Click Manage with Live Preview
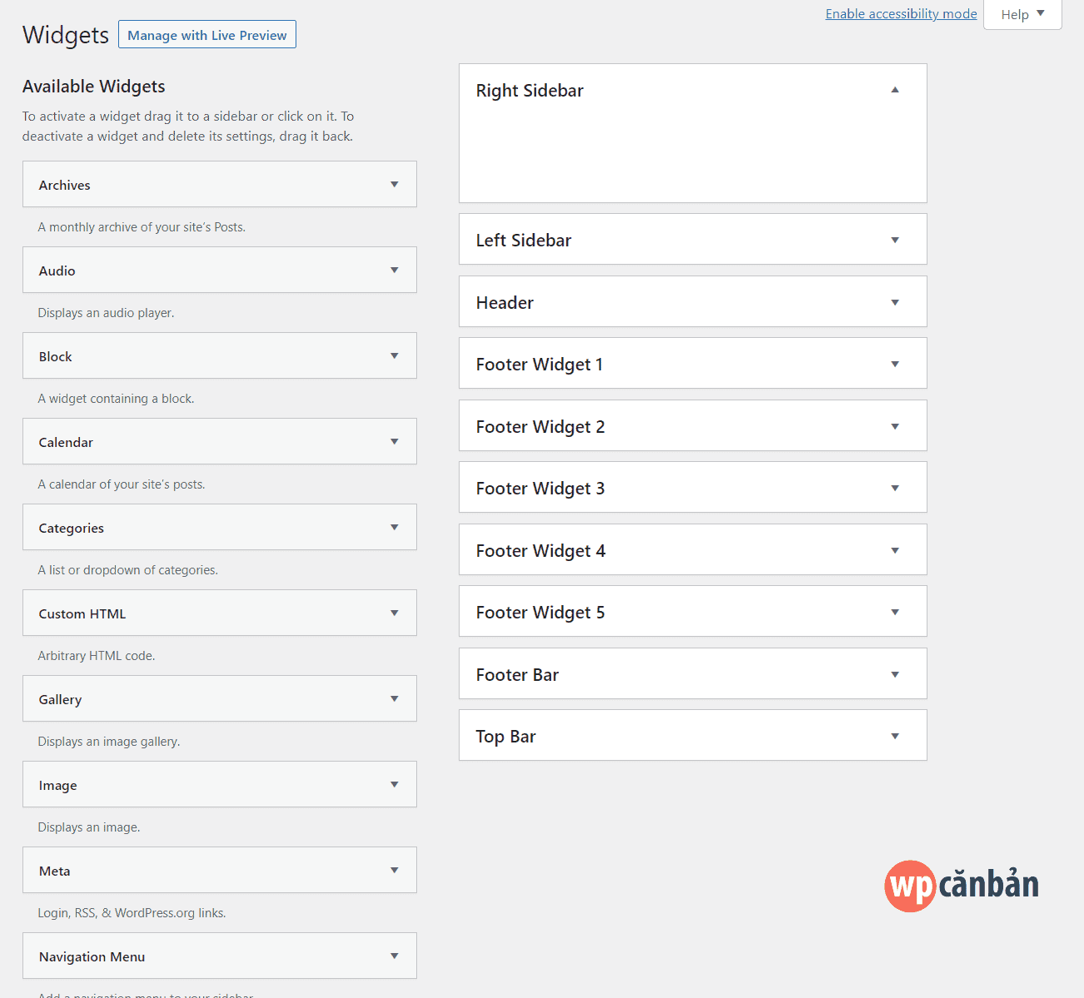Viewport: 1084px width, 998px height. click(206, 34)
